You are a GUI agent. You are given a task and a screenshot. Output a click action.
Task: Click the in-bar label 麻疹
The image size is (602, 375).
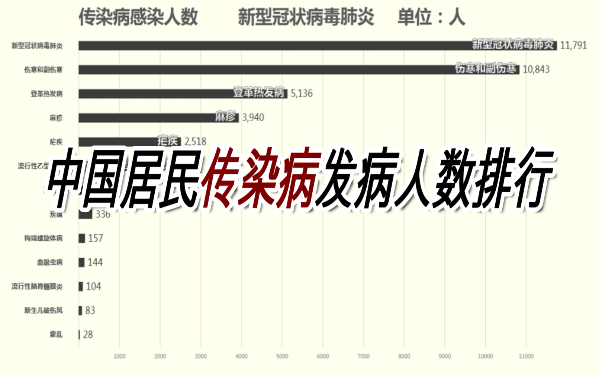[x=226, y=116]
